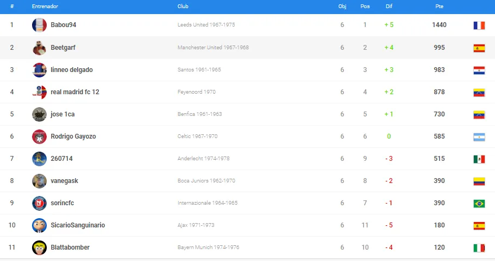Click vanegask's avatar picture
The height and width of the screenshot is (261, 495).
point(40,181)
